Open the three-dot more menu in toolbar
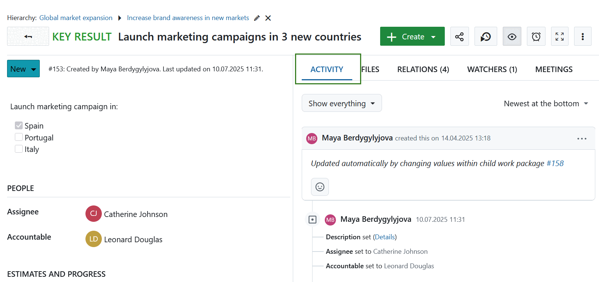This screenshot has width=599, height=282. [x=582, y=36]
